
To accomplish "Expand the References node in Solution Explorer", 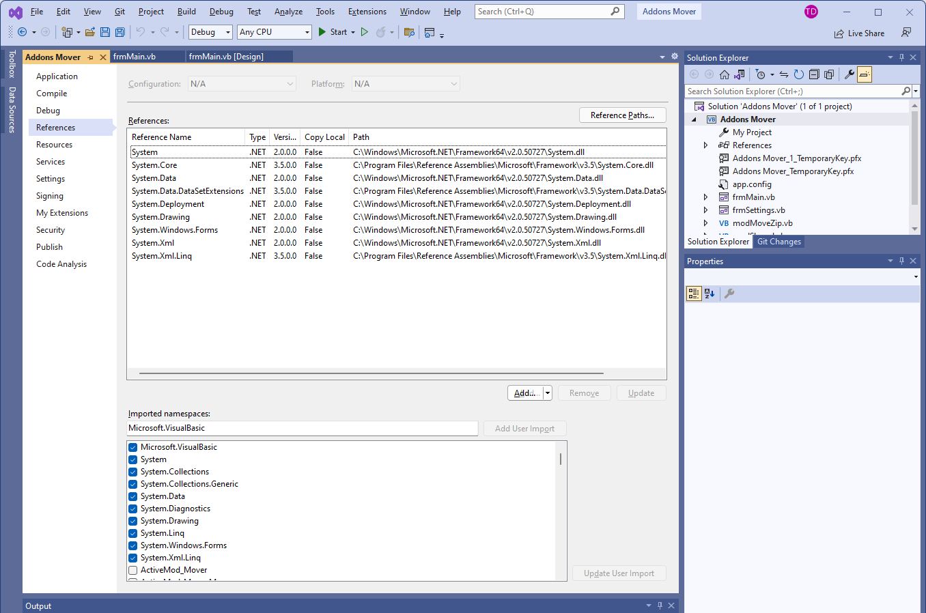I will pos(706,145).
